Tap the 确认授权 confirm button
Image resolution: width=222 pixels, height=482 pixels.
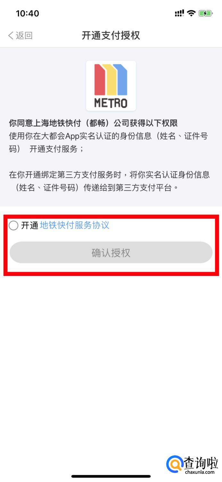click(111, 253)
